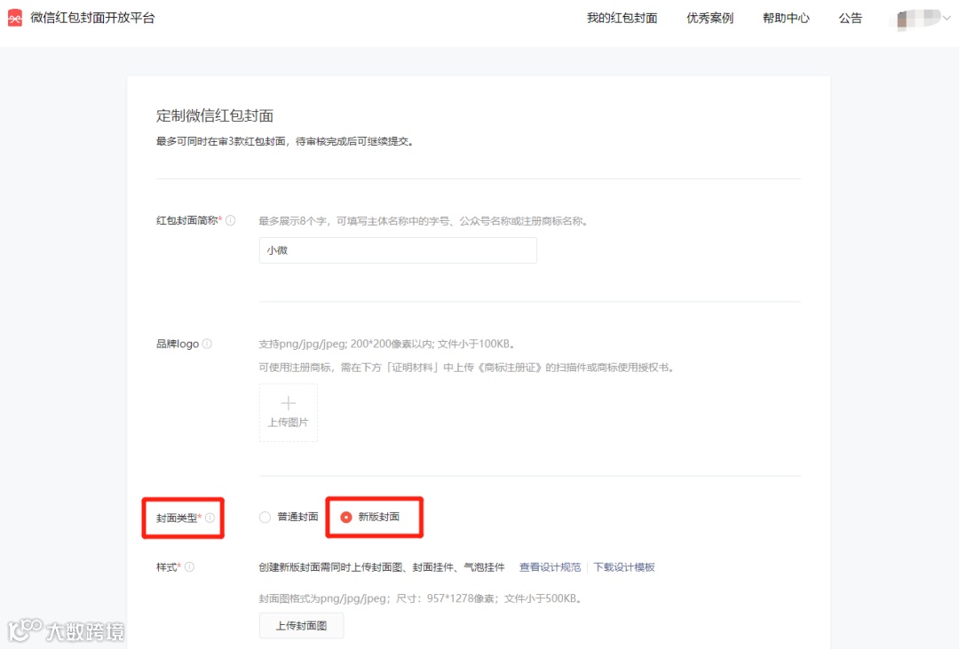Open the 查看设计规范 link
959x649 pixels.
click(550, 567)
